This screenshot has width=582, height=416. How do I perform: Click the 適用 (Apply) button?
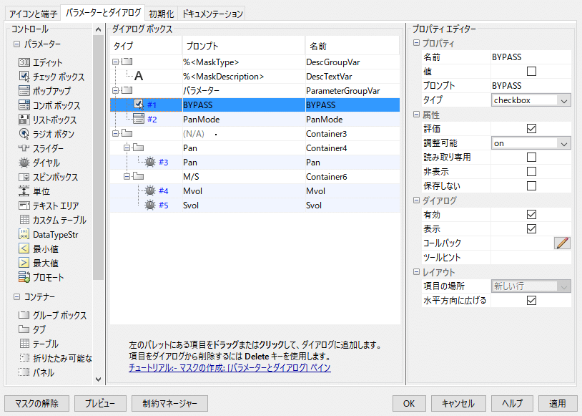click(558, 403)
